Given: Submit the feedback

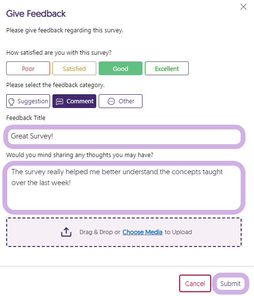Looking at the screenshot, I should click(x=230, y=283).
